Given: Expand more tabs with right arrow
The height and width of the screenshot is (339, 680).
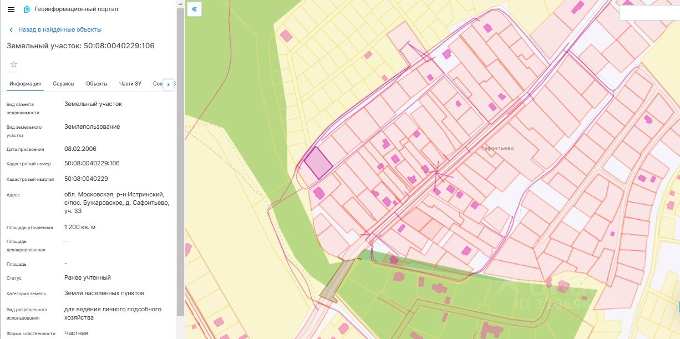Looking at the screenshot, I should click(169, 84).
